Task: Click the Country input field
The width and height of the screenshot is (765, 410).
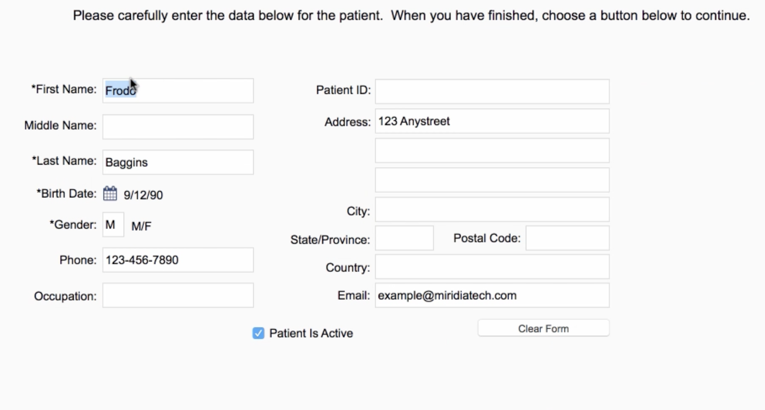Action: point(492,267)
